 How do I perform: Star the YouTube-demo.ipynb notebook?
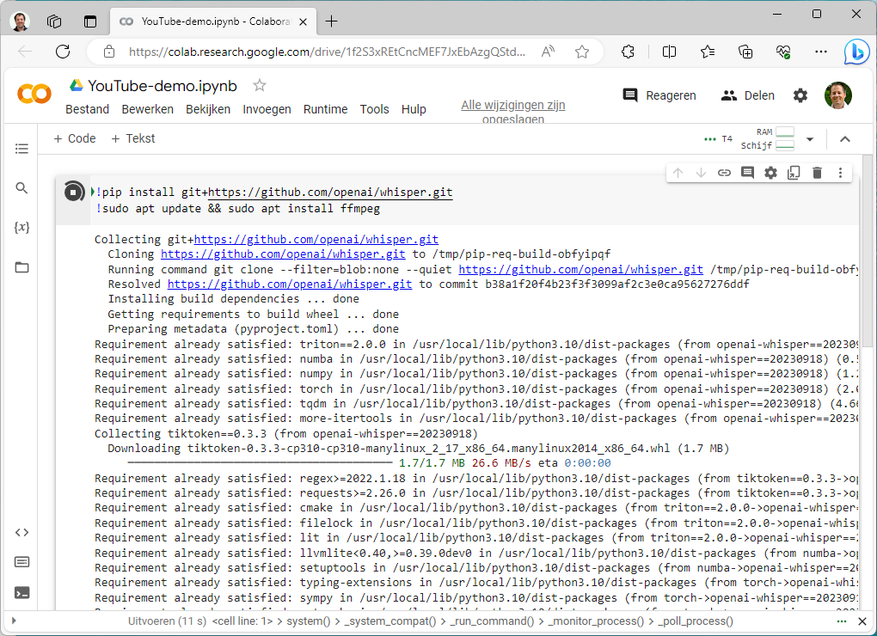pos(260,85)
